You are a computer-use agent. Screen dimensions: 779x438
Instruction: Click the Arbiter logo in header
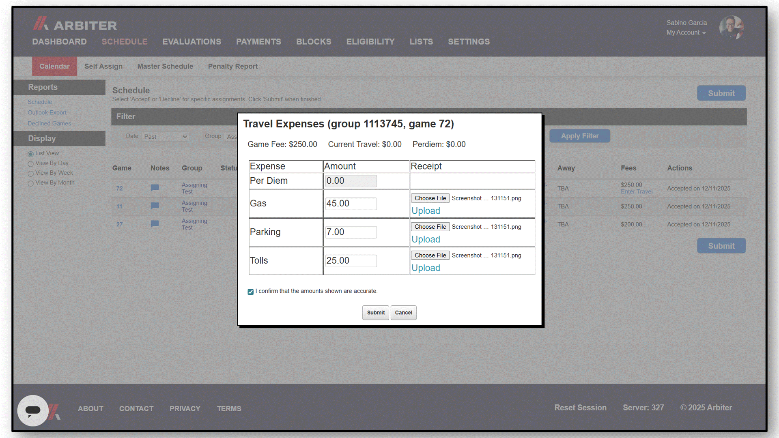click(75, 24)
